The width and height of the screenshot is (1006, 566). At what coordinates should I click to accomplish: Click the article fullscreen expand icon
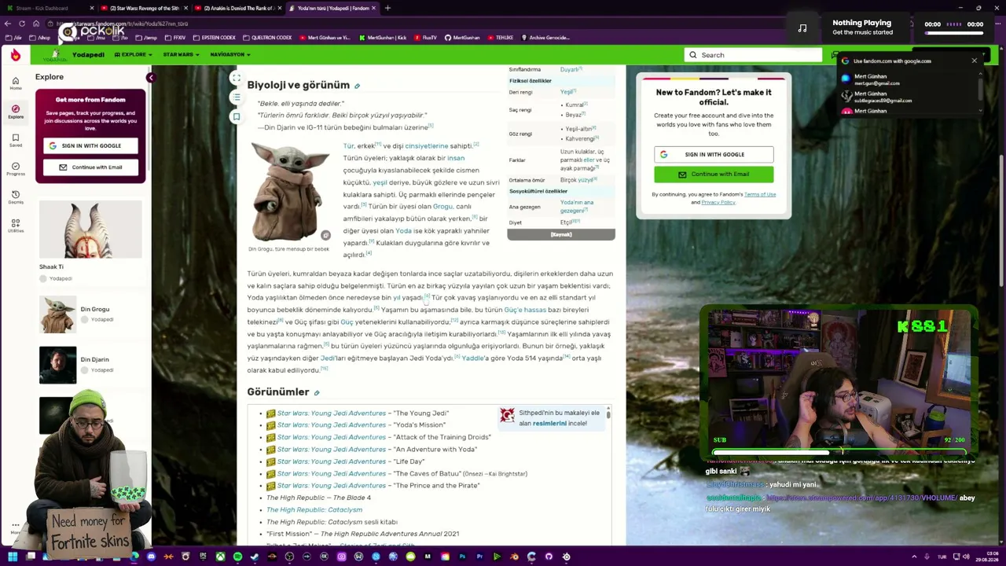click(x=236, y=78)
